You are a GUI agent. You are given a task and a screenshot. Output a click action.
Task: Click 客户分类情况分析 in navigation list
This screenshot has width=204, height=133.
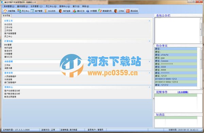(12, 91)
